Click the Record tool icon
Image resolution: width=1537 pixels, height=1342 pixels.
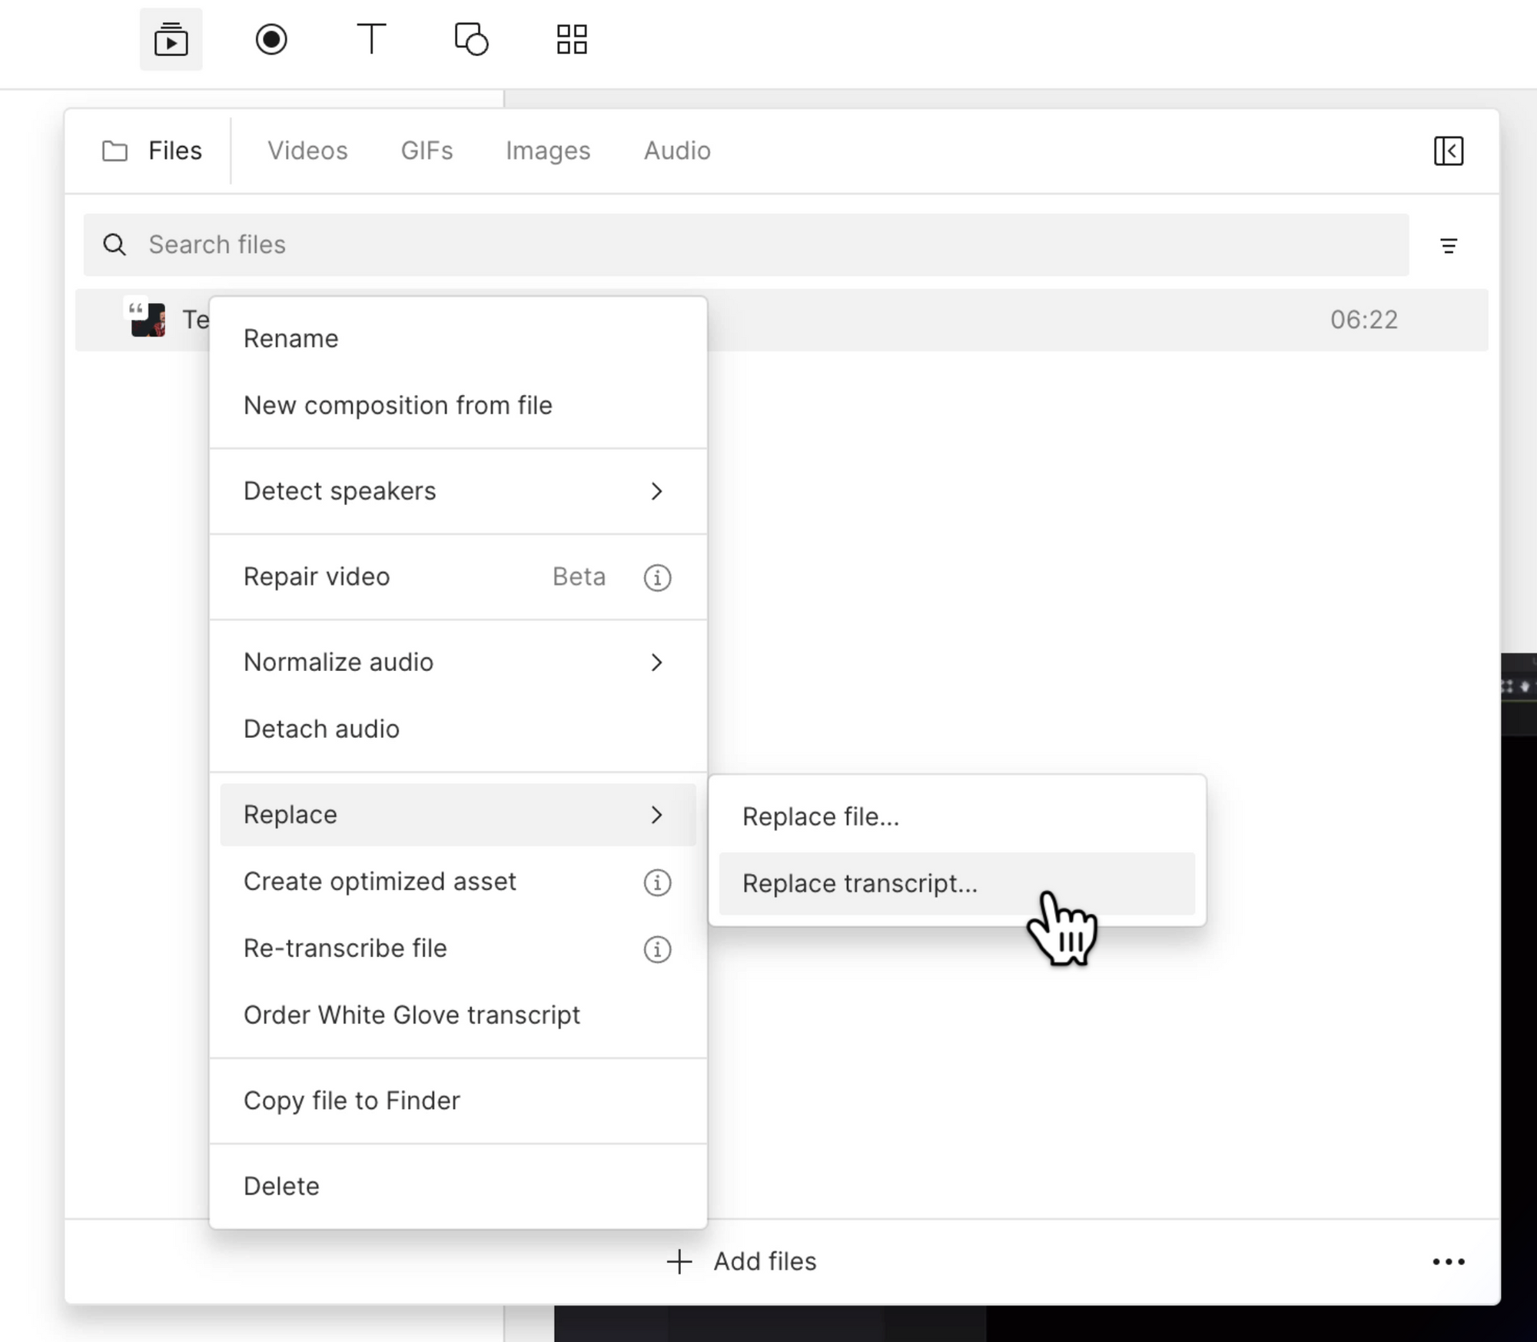coord(271,39)
